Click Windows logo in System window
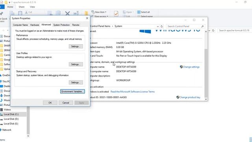 (145, 32)
